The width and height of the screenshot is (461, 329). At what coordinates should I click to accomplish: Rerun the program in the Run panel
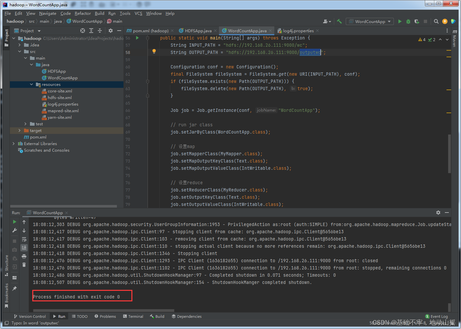14,222
